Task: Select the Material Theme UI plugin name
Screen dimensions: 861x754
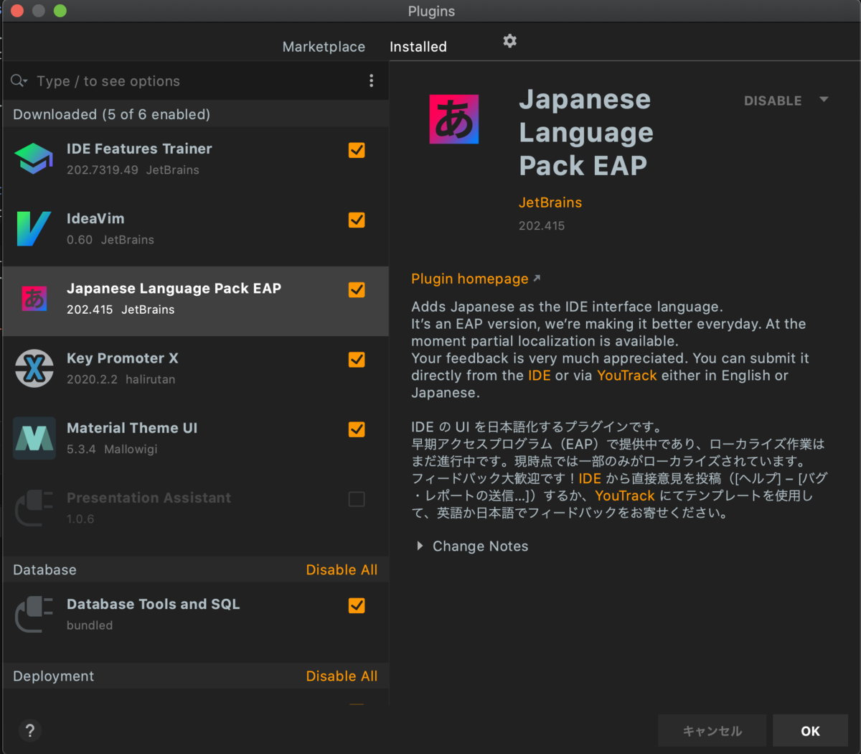Action: click(x=132, y=428)
